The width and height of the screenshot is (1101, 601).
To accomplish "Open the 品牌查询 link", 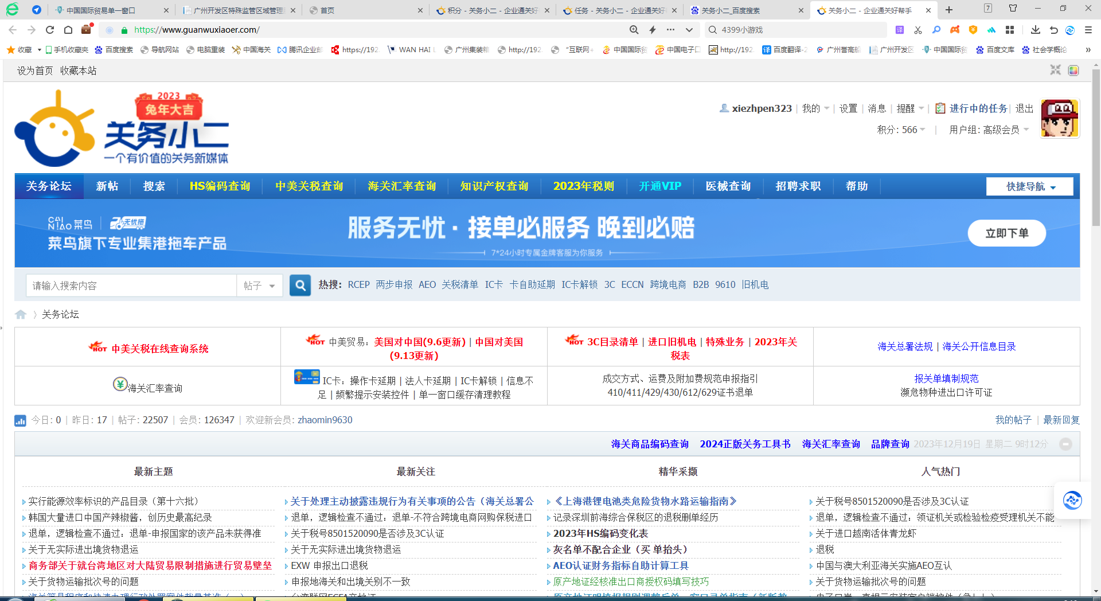I will click(x=890, y=444).
